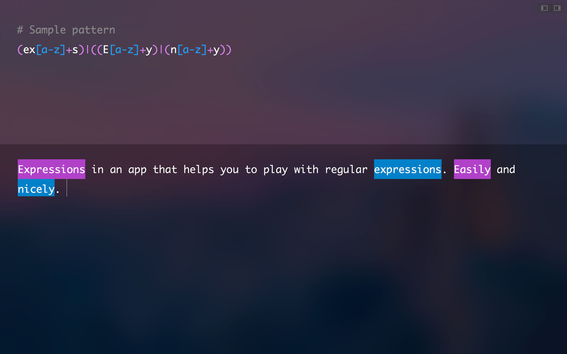Click the '# Sample pattern' comment line
Image resolution: width=567 pixels, height=354 pixels.
coord(66,30)
